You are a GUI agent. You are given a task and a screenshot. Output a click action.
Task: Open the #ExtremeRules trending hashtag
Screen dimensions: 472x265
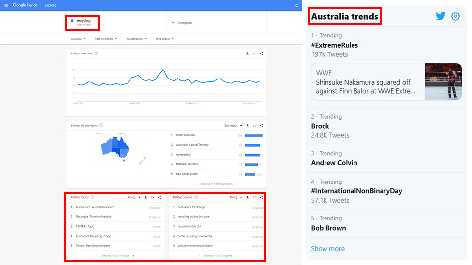click(334, 45)
